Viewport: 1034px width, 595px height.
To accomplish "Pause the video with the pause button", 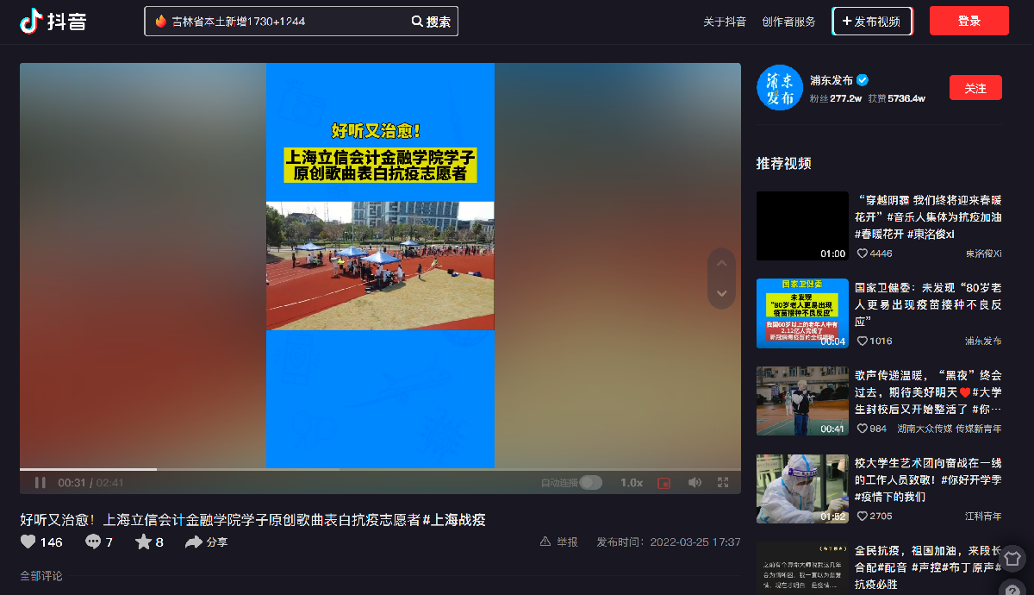I will (40, 483).
